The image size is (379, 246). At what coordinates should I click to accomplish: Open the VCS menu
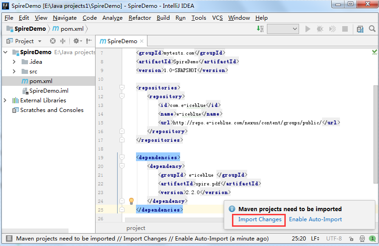coord(217,18)
